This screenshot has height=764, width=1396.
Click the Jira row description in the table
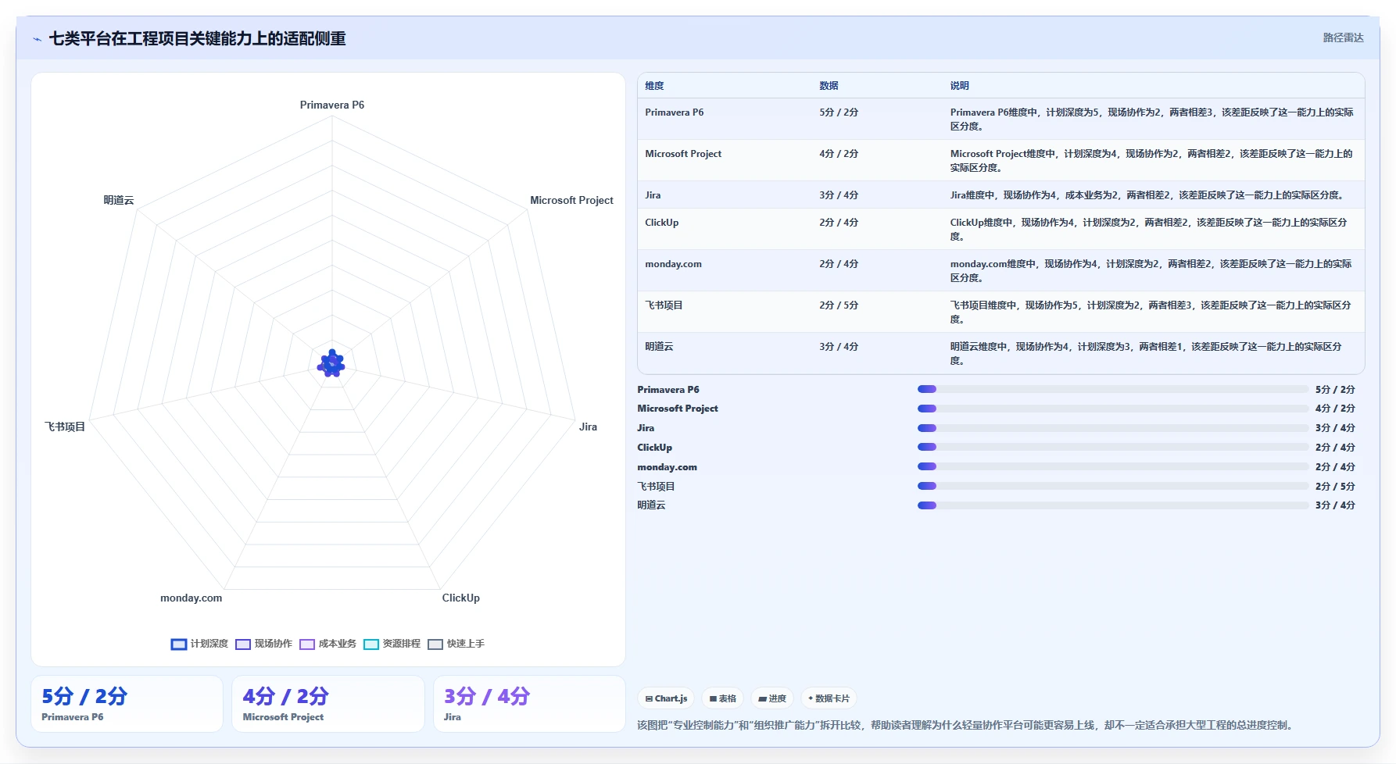[x=1148, y=195]
